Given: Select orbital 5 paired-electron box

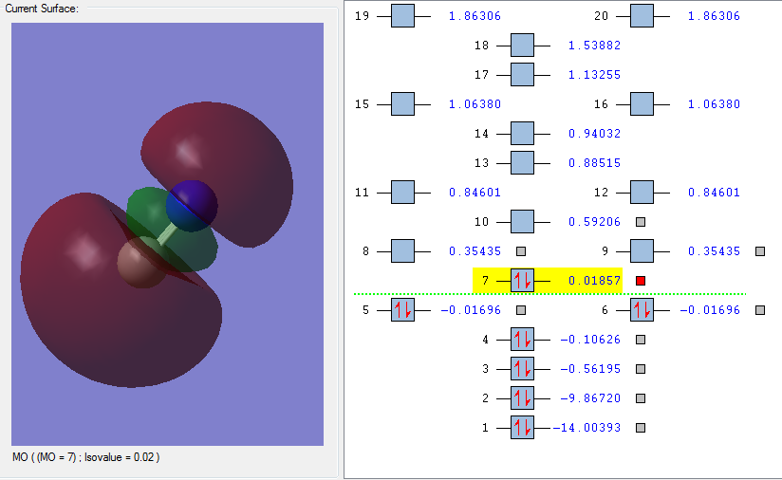Looking at the screenshot, I should coord(402,310).
